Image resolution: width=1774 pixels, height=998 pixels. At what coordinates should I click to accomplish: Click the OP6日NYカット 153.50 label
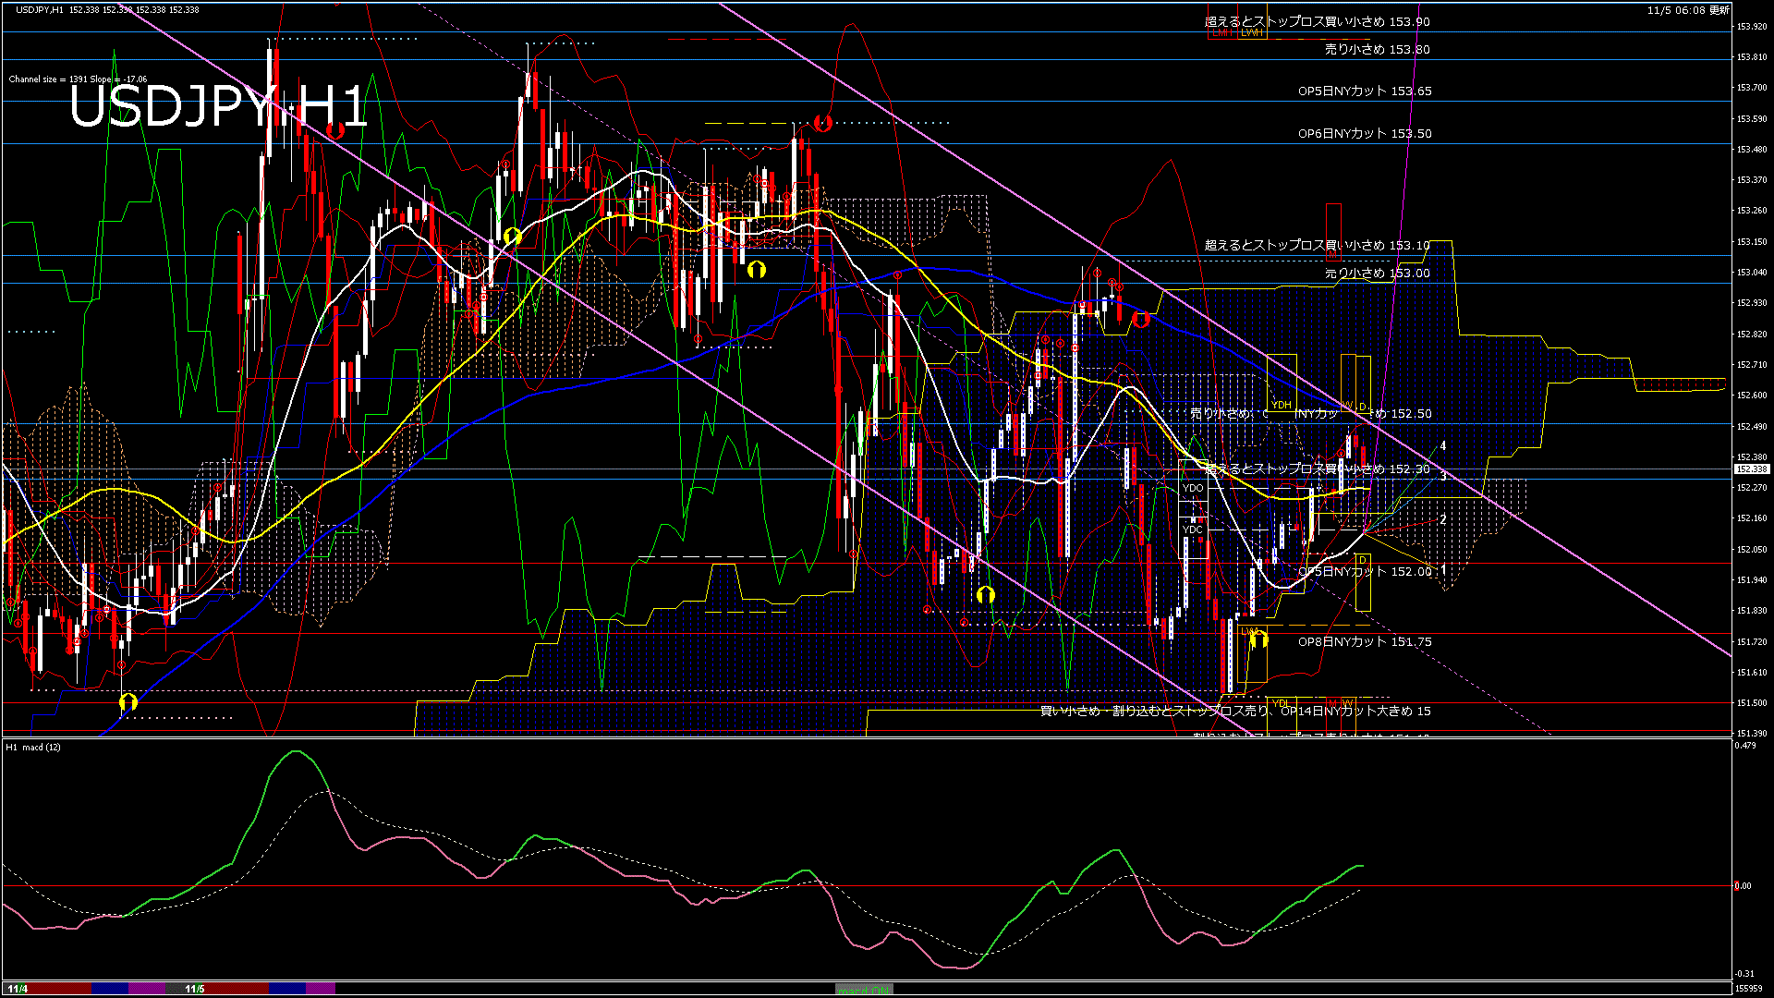pyautogui.click(x=1364, y=134)
